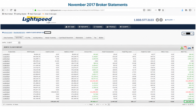The image size is (196, 110).
Task: Toggle the browser sidebar icon
Action: pyautogui.click(x=190, y=10)
